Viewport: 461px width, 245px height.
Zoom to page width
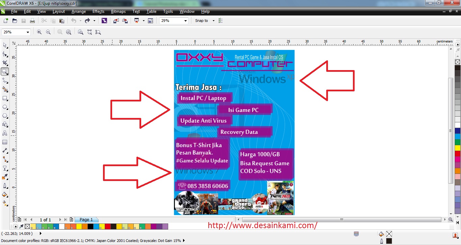89,32
